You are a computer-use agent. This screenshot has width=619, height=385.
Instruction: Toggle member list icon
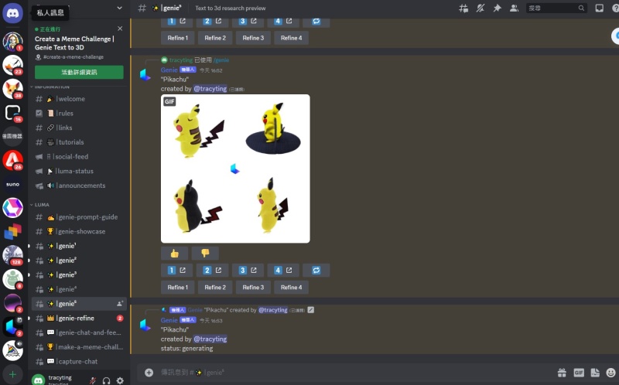pyautogui.click(x=514, y=9)
